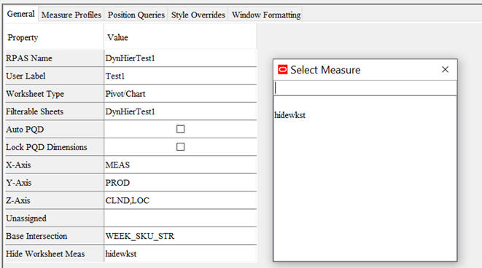Enable the Lock PQD Dimensions checkbox
482x268 pixels.
click(x=180, y=146)
